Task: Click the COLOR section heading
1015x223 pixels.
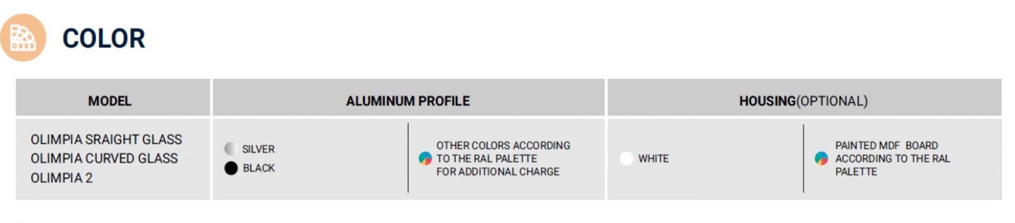Action: [104, 39]
